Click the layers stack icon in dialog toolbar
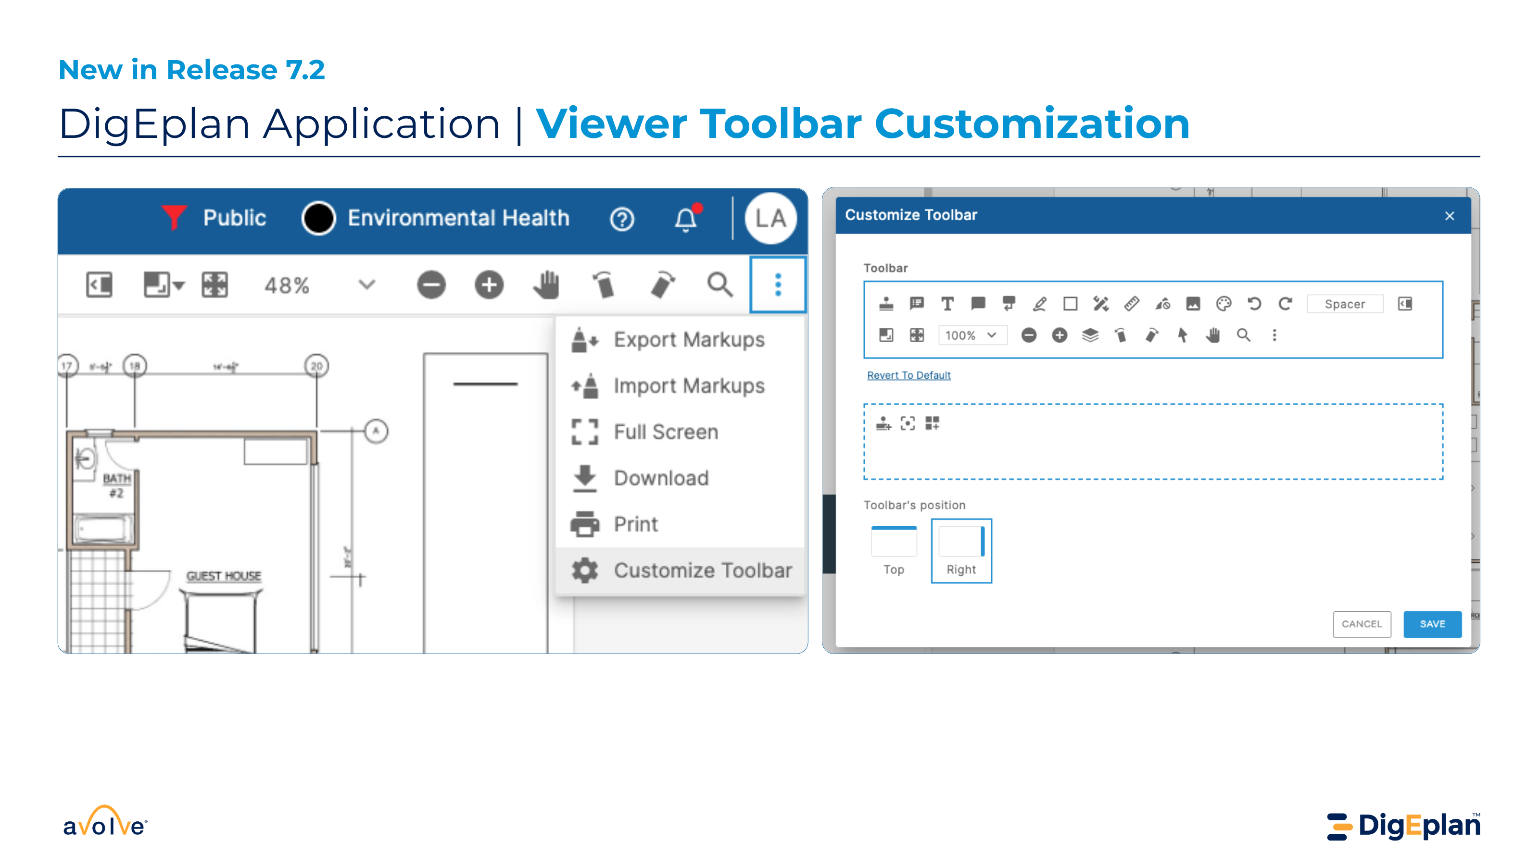This screenshot has width=1539, height=865. (1090, 335)
